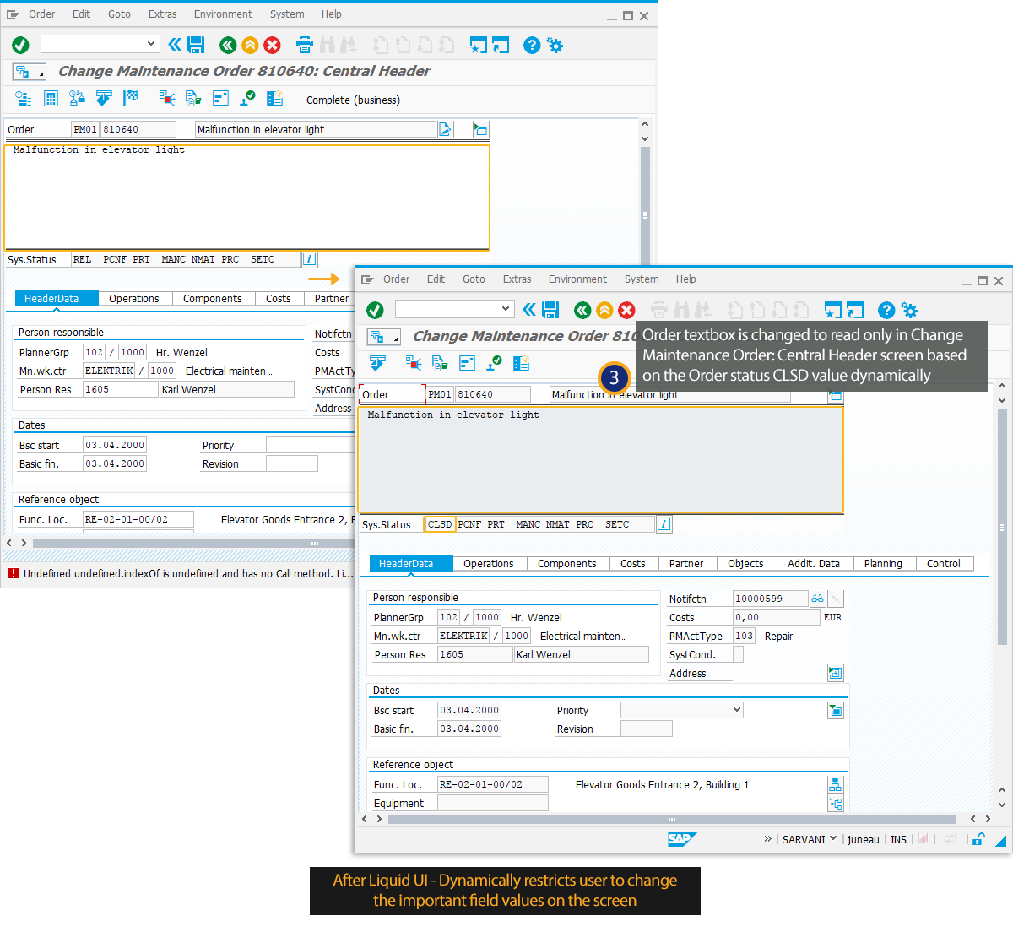Click hierarchy icon next to Equipment row

point(836,803)
